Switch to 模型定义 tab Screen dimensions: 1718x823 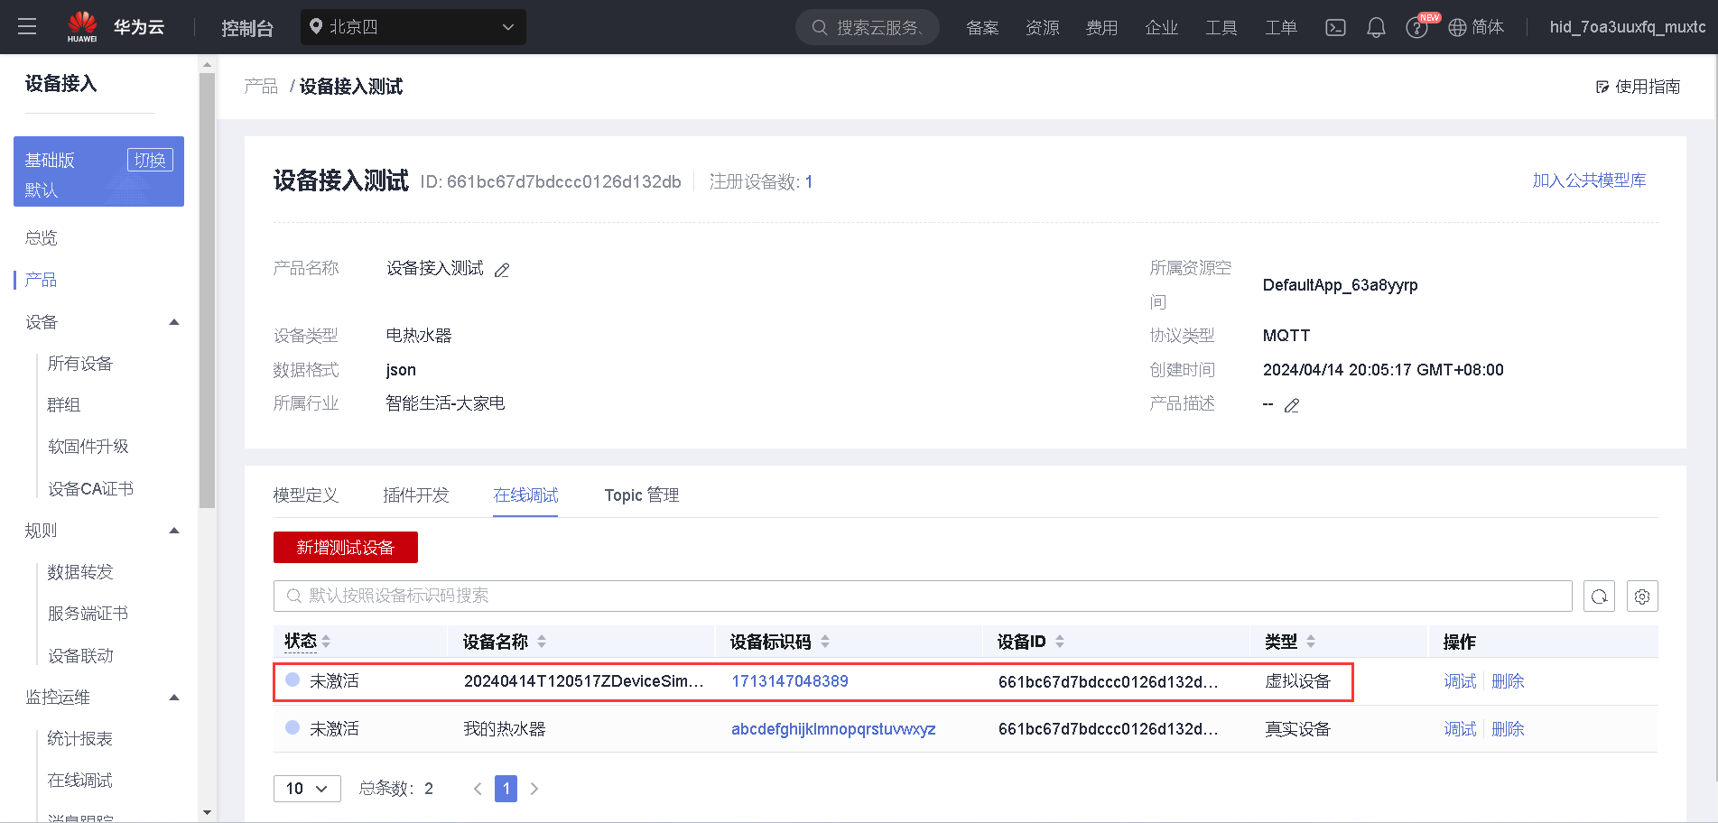[306, 495]
